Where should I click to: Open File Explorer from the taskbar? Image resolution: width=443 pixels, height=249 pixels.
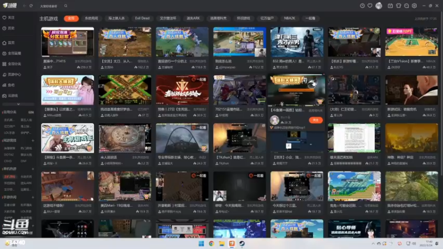tap(222, 243)
